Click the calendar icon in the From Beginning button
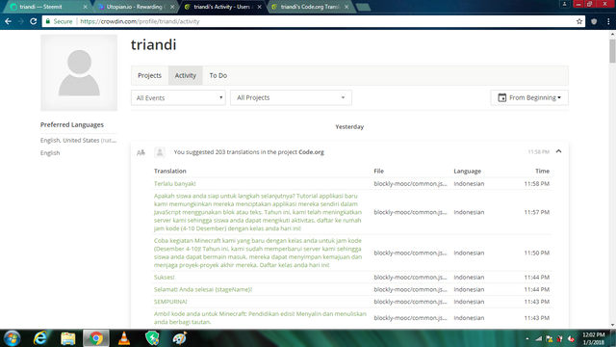616x347 pixels. pos(501,97)
